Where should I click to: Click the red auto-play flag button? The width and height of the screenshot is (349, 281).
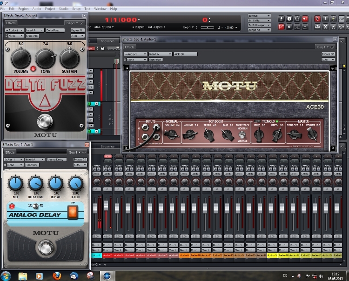coord(282,27)
